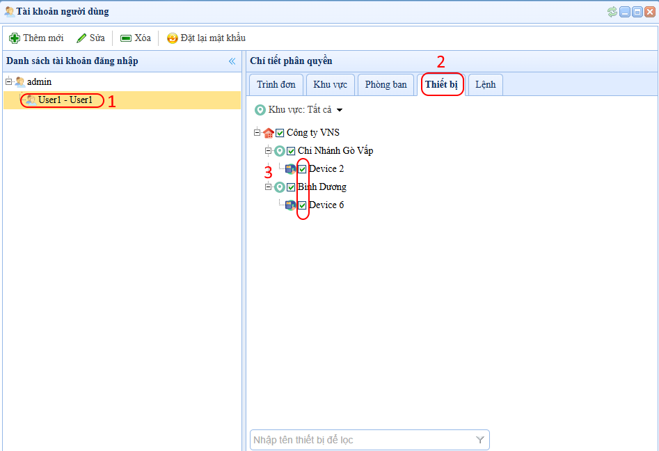Collapse the Chi Nhánh Gò Vấp node
Screen dimensions: 659x451
pyautogui.click(x=268, y=151)
